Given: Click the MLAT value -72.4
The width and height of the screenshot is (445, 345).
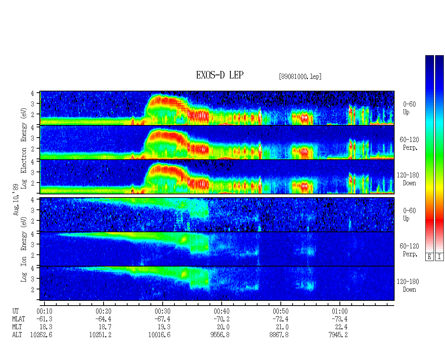Looking at the screenshot, I should pyautogui.click(x=280, y=319).
